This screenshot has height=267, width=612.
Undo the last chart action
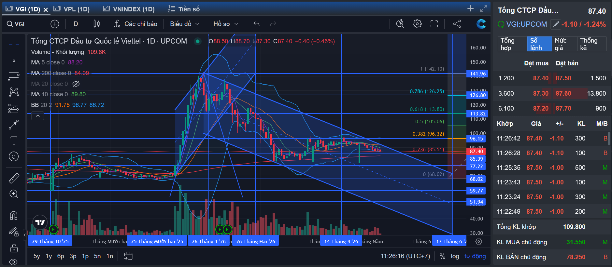click(x=256, y=24)
